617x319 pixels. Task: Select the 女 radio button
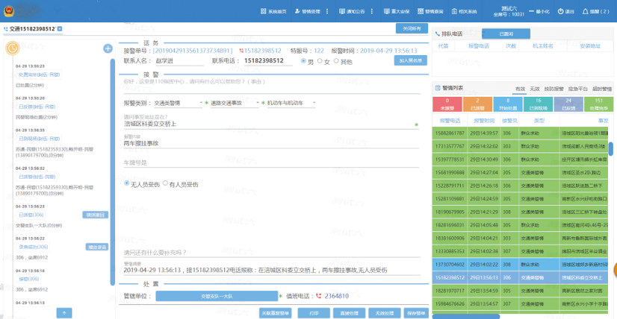(320, 61)
